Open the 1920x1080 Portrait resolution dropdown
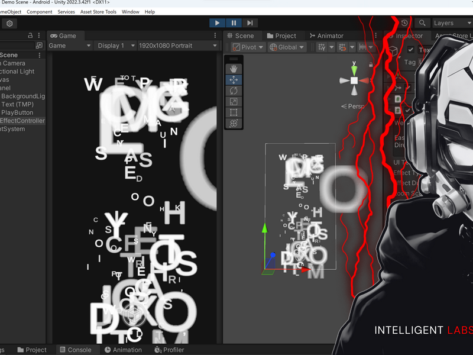This screenshot has width=473, height=355. pyautogui.click(x=178, y=46)
